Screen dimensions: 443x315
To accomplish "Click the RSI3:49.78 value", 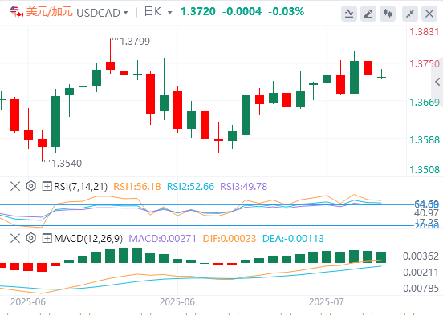I will (x=243, y=186).
